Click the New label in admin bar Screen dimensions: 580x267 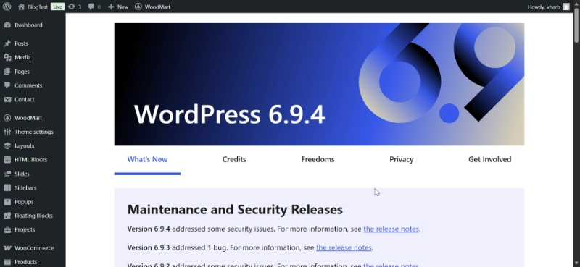pyautogui.click(x=123, y=7)
